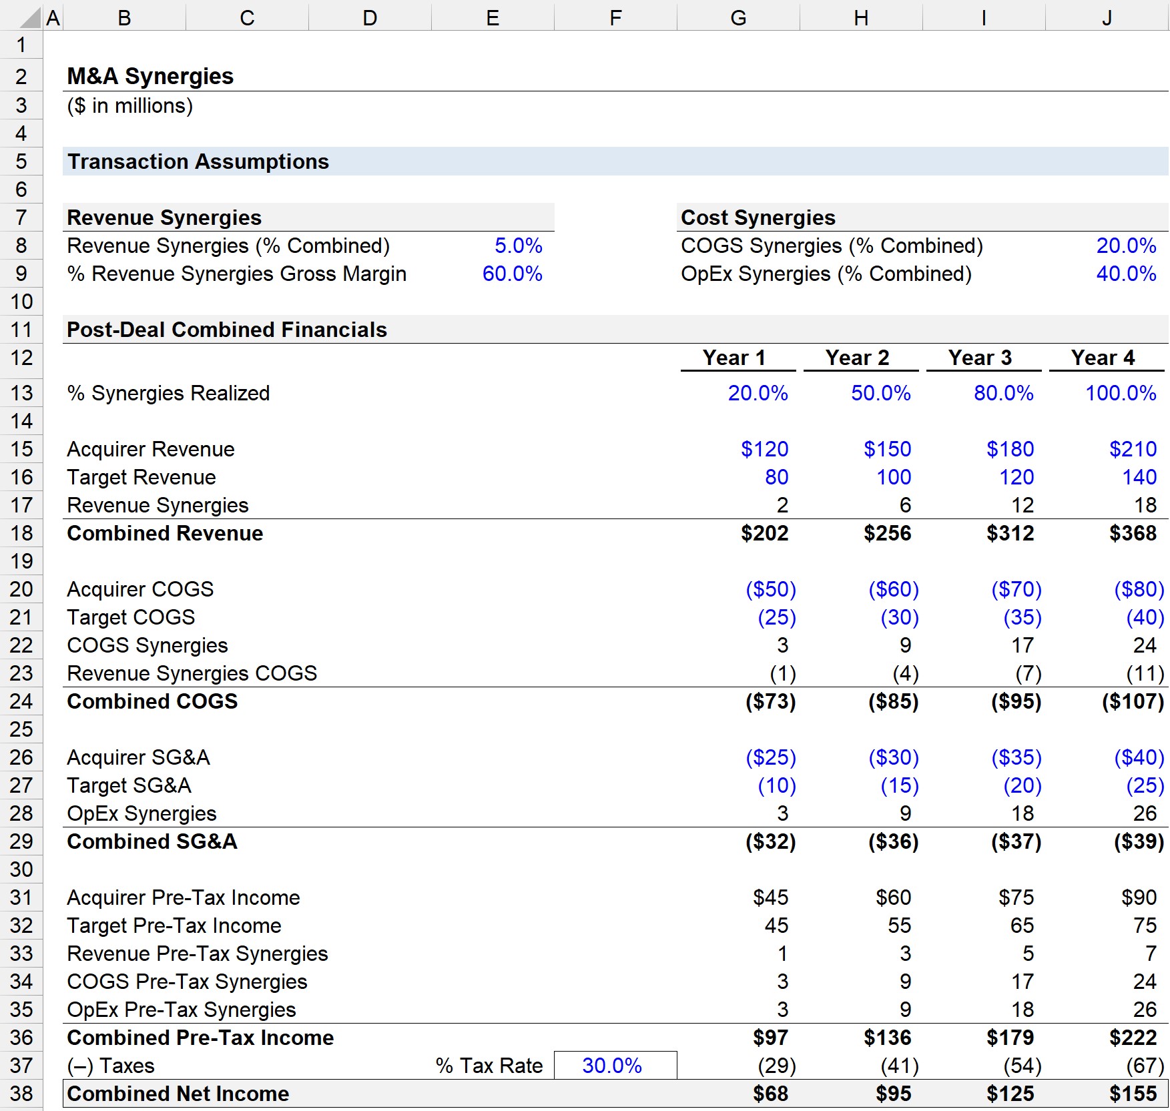Select Year 2 synergies realized 50.0%

coord(881,393)
